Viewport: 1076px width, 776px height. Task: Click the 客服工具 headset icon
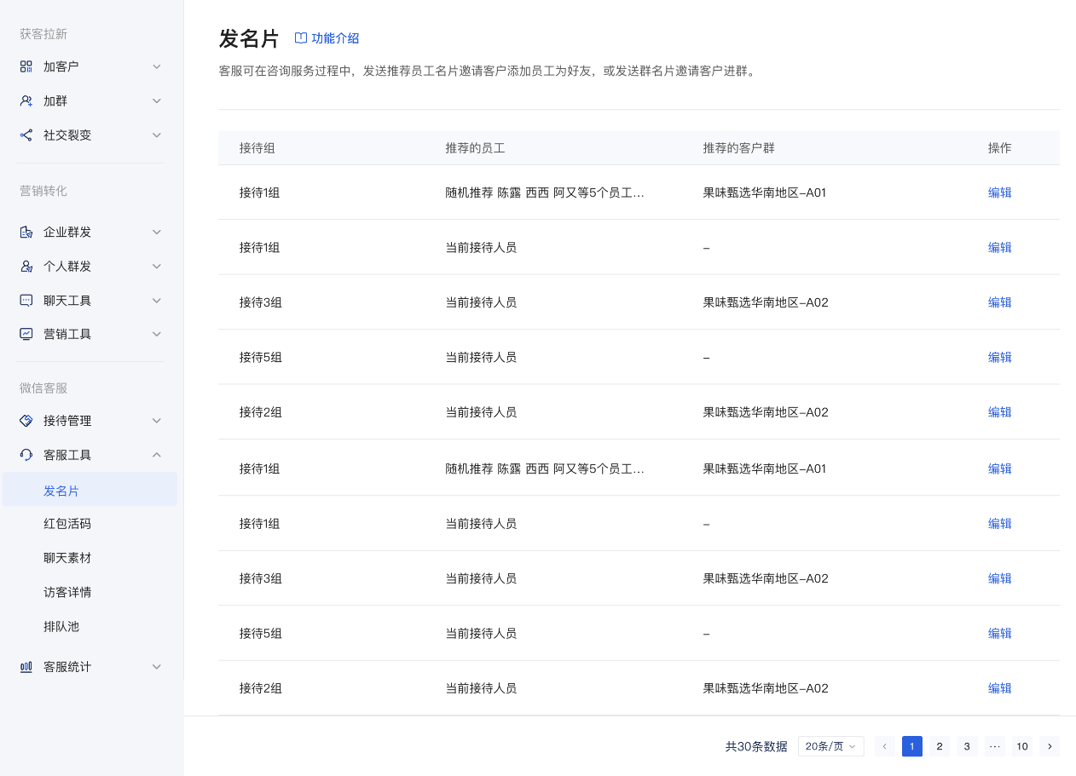[x=26, y=455]
